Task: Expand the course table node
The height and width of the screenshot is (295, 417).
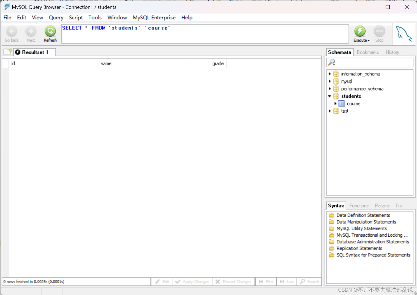Action: (x=335, y=104)
